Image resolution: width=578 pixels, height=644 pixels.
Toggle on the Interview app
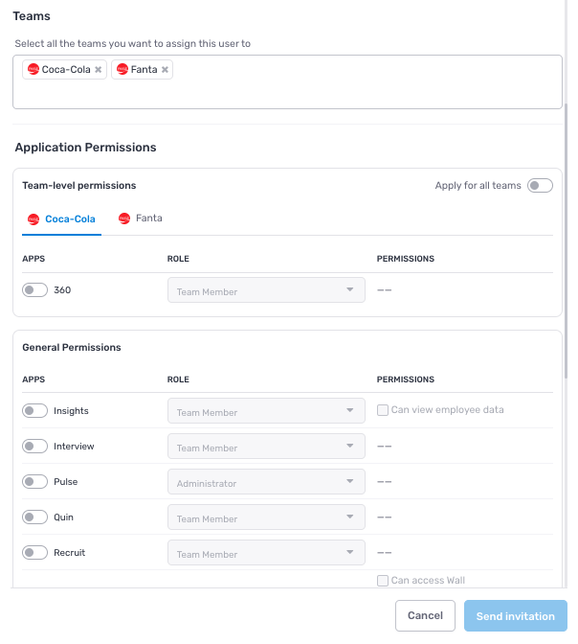(x=35, y=447)
